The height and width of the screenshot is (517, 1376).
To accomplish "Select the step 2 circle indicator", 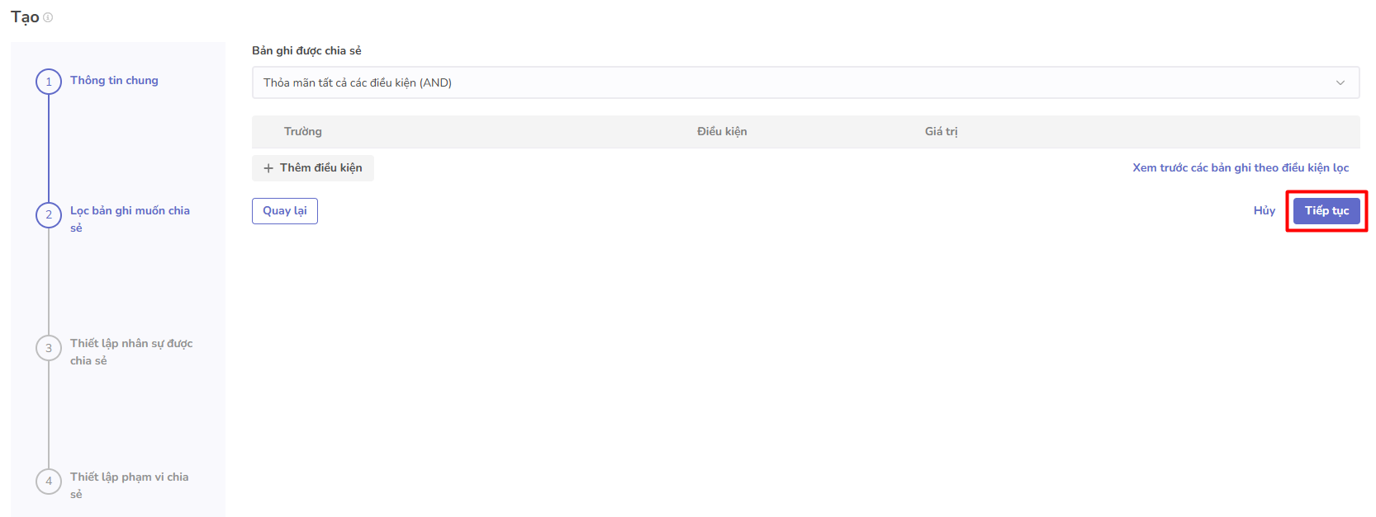I will [49, 215].
